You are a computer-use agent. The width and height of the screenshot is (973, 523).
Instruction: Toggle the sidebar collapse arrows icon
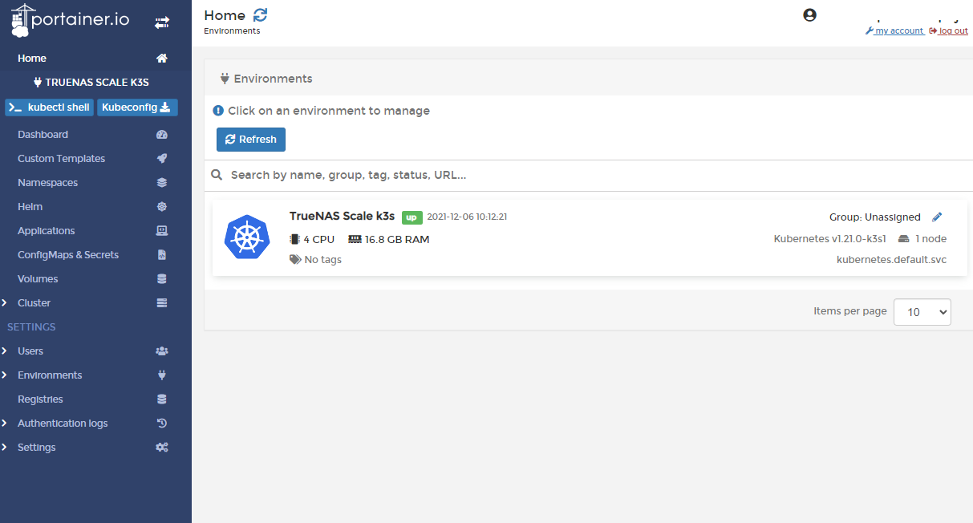[162, 22]
